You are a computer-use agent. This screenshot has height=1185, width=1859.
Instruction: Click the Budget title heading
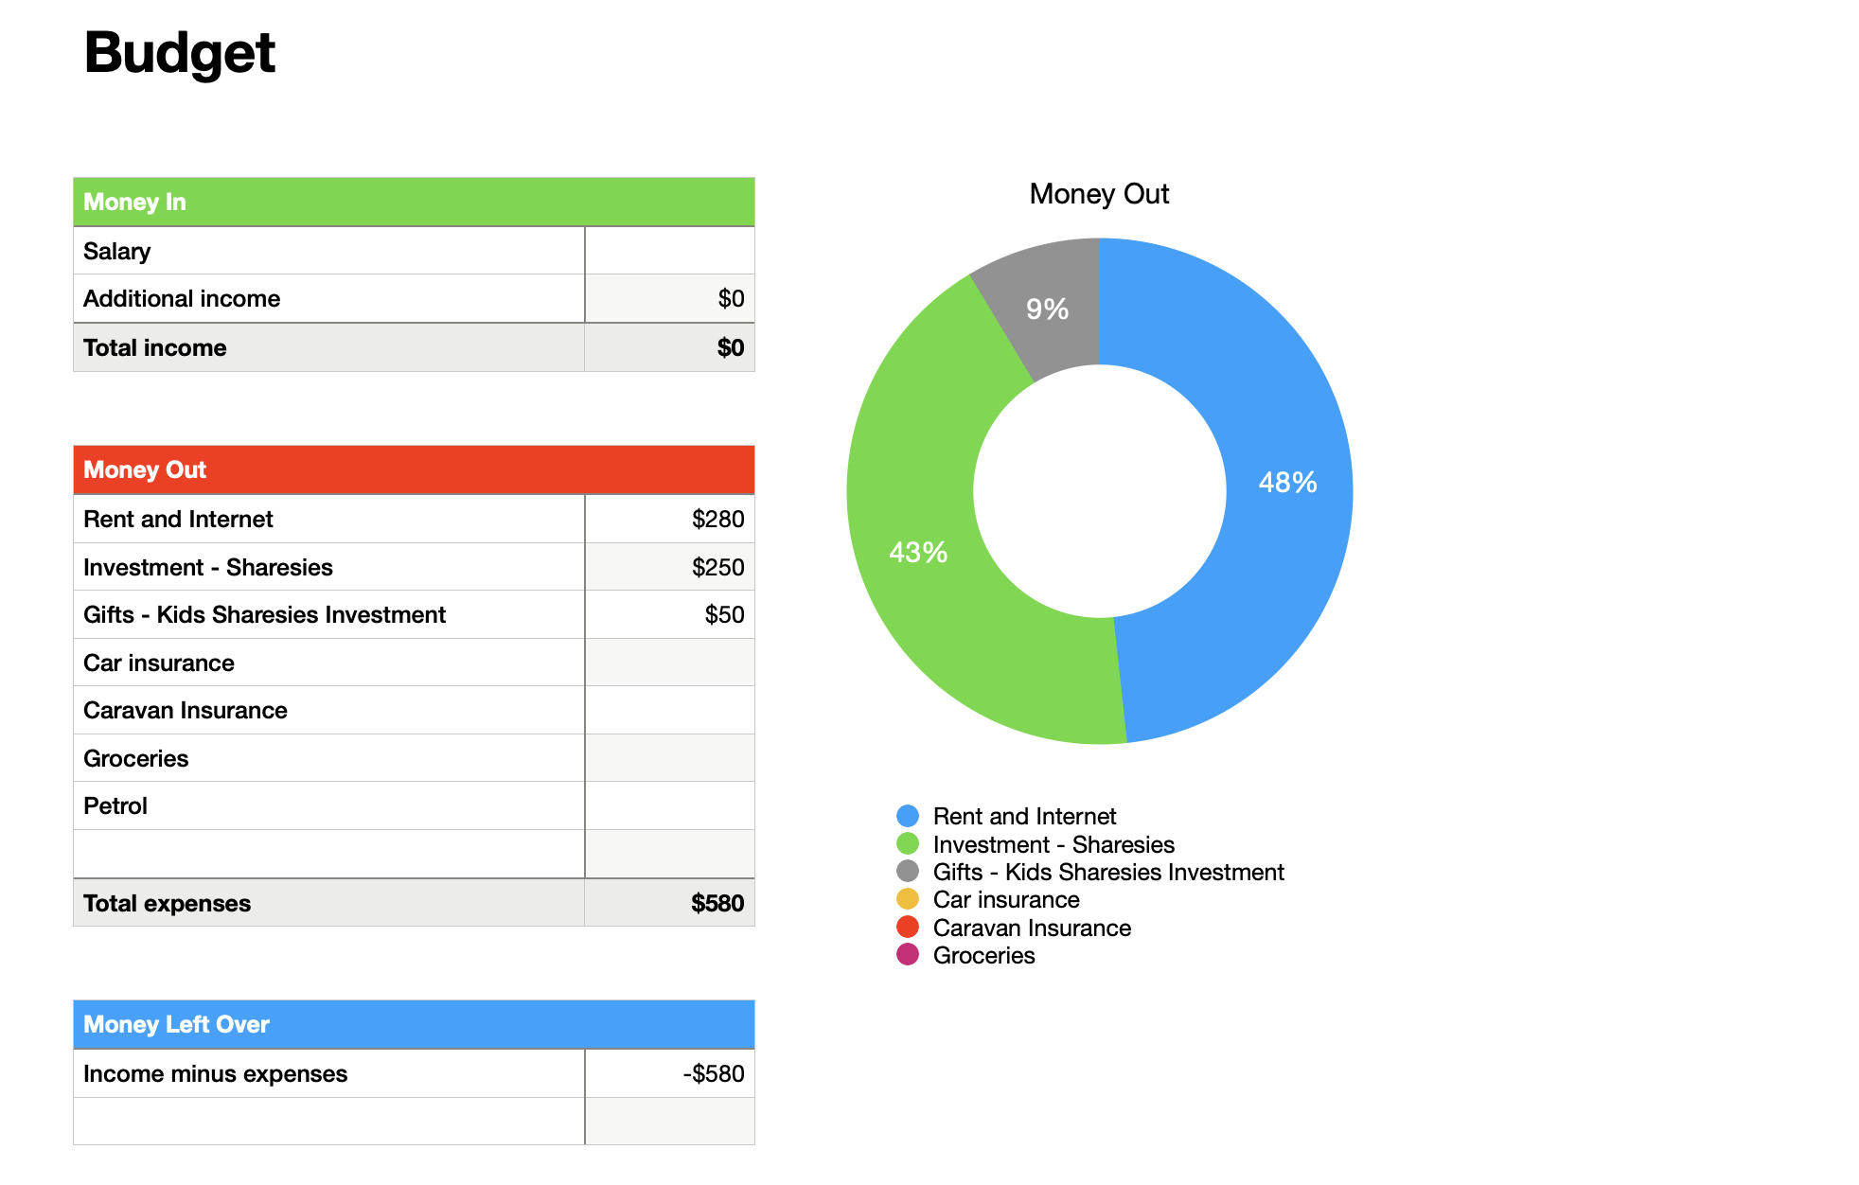click(180, 53)
